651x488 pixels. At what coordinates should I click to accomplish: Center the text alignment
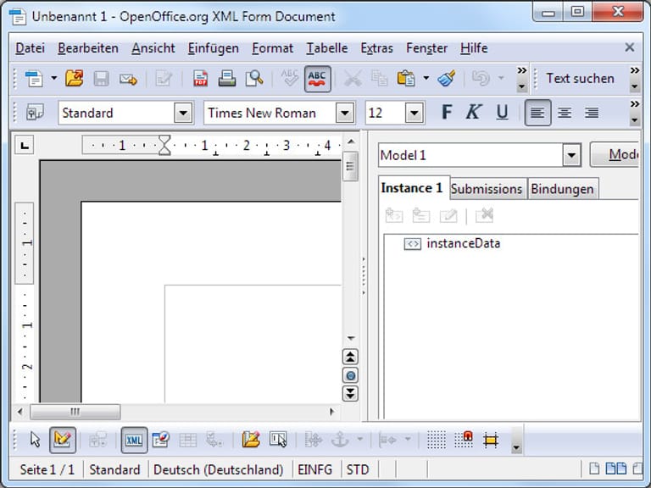[x=565, y=113]
